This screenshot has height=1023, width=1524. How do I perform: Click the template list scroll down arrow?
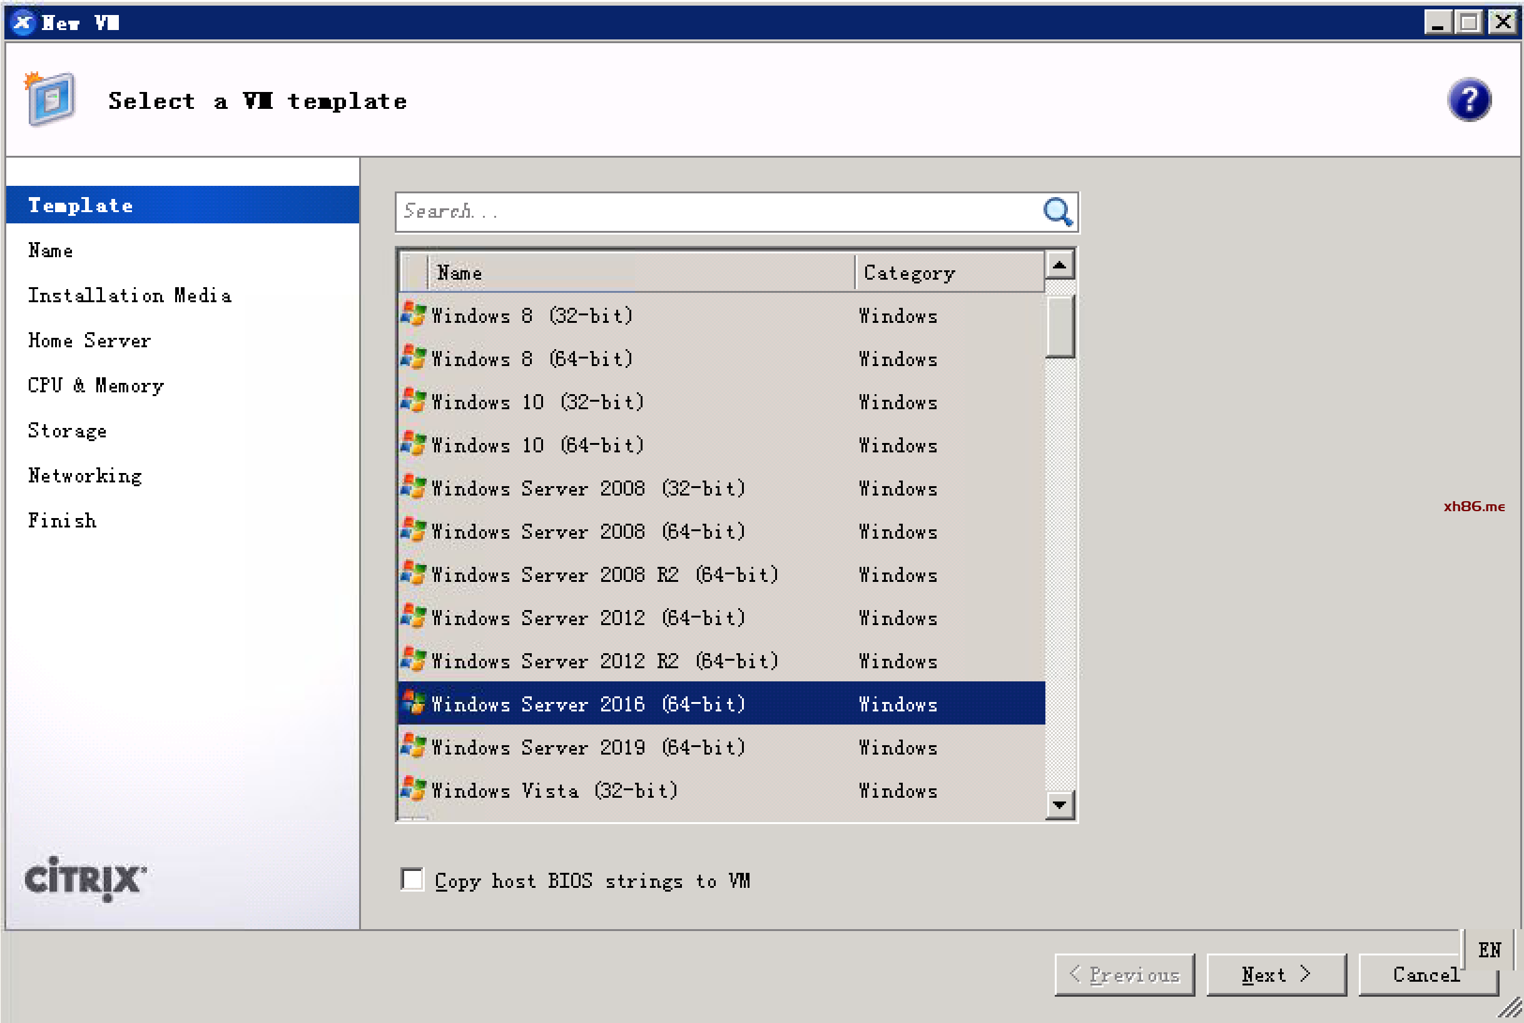[1060, 805]
